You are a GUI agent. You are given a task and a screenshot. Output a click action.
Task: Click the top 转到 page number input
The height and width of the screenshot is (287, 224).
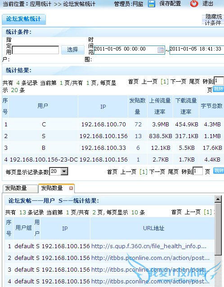[x=219, y=81]
